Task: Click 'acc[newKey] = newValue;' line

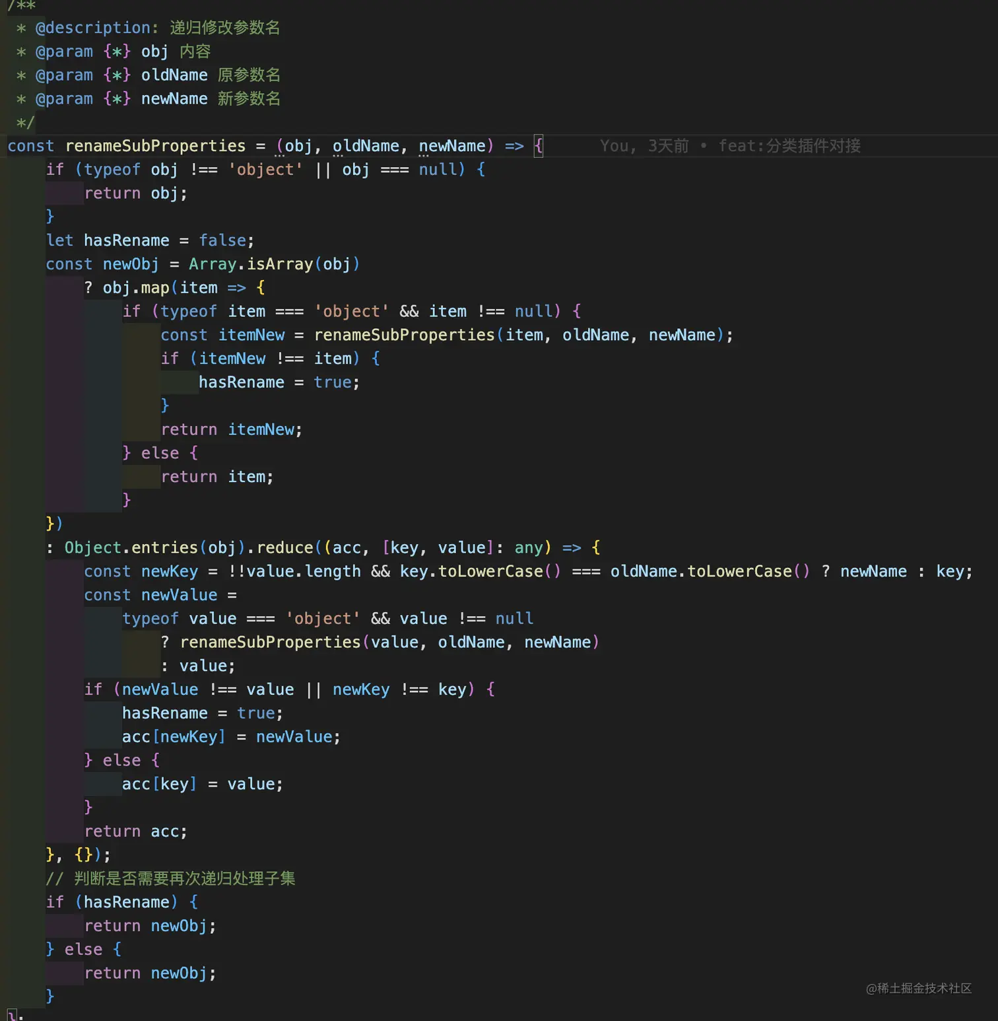Action: [231, 737]
